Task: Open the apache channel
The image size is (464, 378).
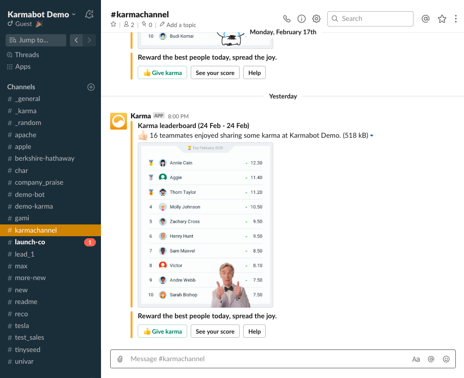Action: click(x=50, y=135)
